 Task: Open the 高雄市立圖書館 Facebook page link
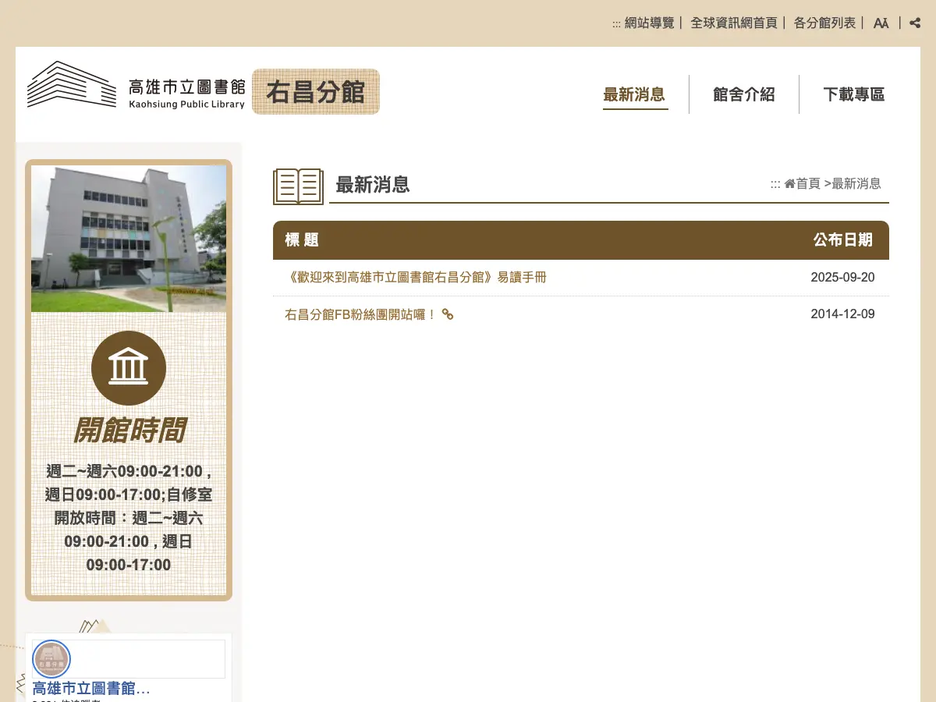pyautogui.click(x=91, y=688)
